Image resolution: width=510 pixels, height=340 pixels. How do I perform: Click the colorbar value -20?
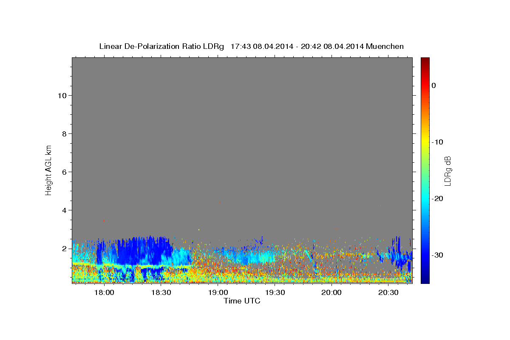point(438,198)
